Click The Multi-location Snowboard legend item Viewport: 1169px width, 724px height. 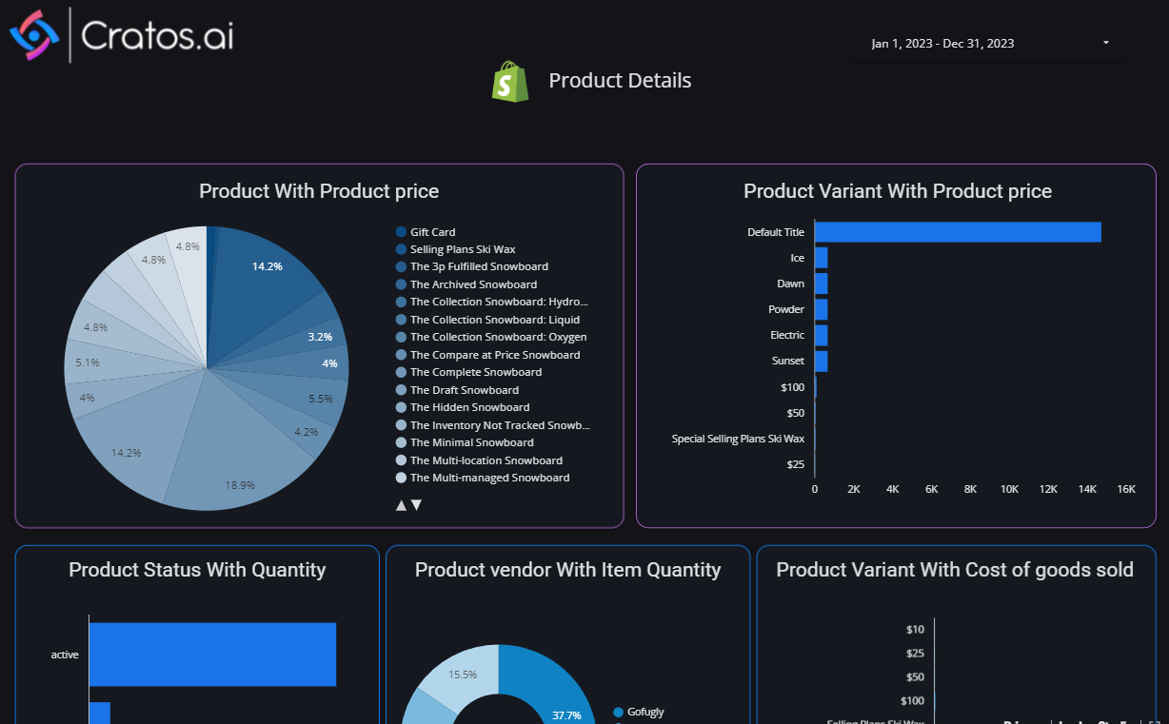479,460
